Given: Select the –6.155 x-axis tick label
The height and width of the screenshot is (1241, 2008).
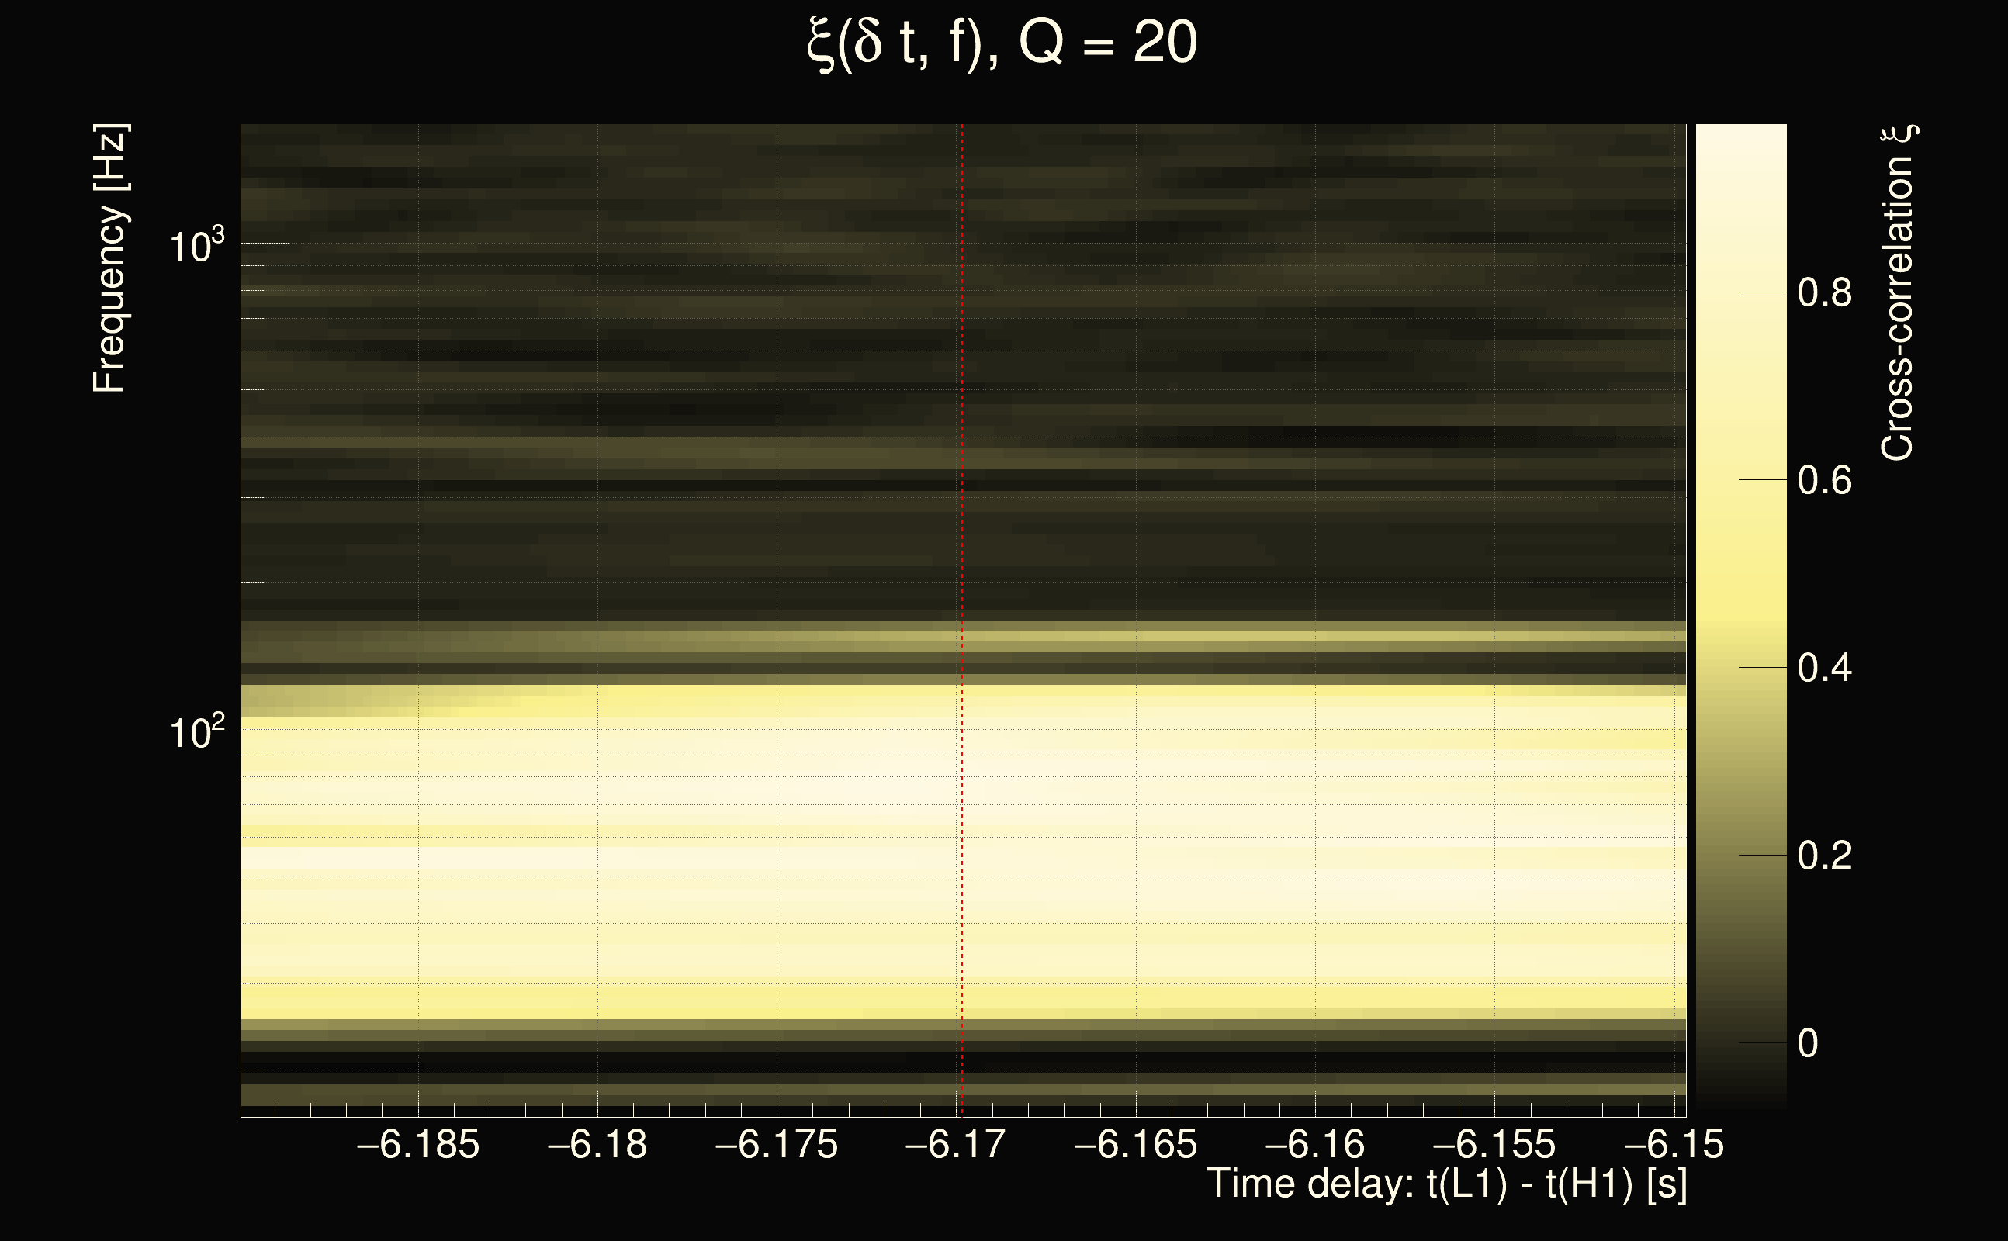Looking at the screenshot, I should [1494, 1144].
